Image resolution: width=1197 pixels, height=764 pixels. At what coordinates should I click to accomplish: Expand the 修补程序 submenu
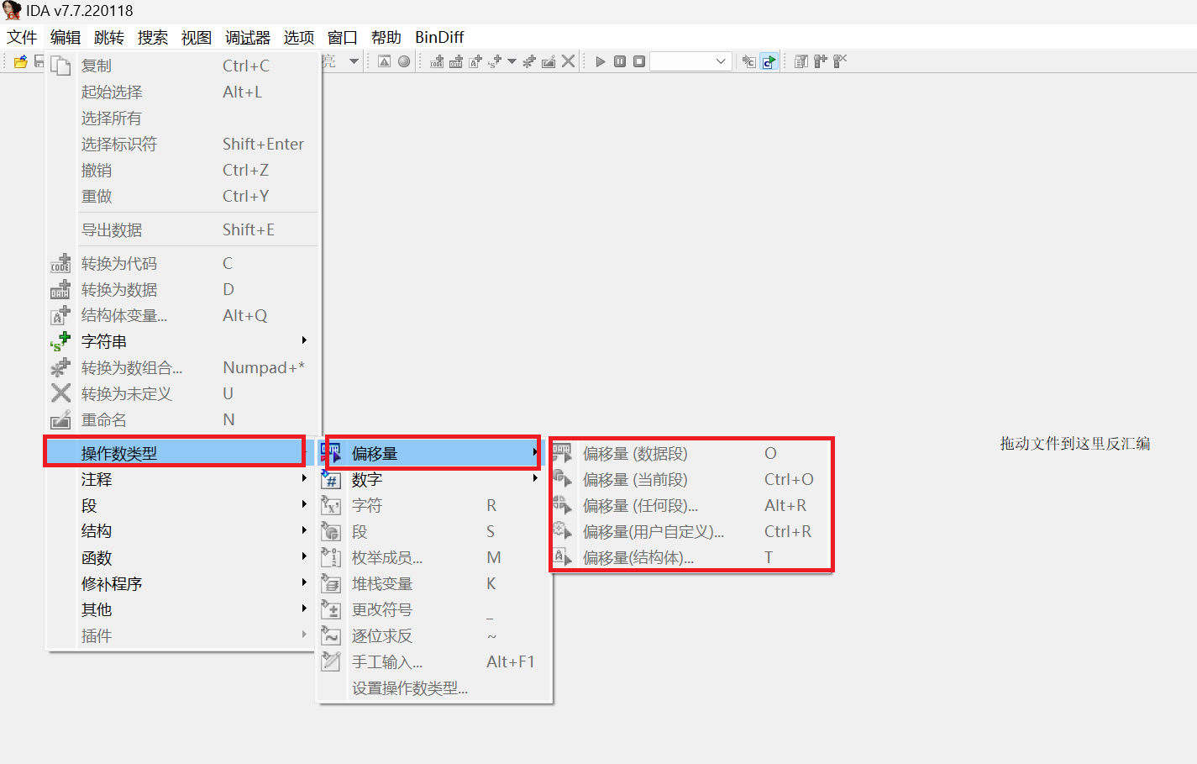point(182,583)
